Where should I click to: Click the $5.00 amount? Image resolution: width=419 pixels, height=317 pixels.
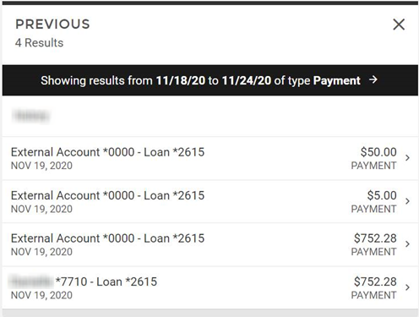coord(382,195)
